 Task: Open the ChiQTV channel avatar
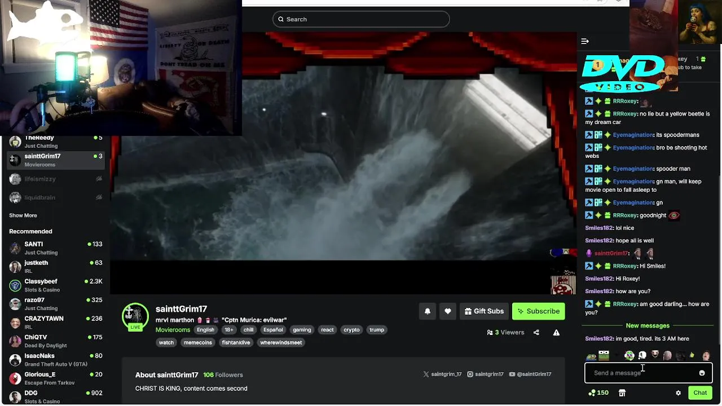point(15,341)
